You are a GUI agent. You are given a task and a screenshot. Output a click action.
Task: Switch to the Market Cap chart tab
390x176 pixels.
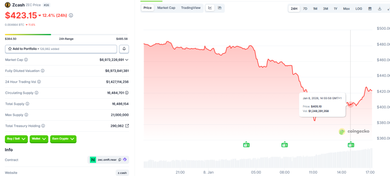(x=166, y=8)
